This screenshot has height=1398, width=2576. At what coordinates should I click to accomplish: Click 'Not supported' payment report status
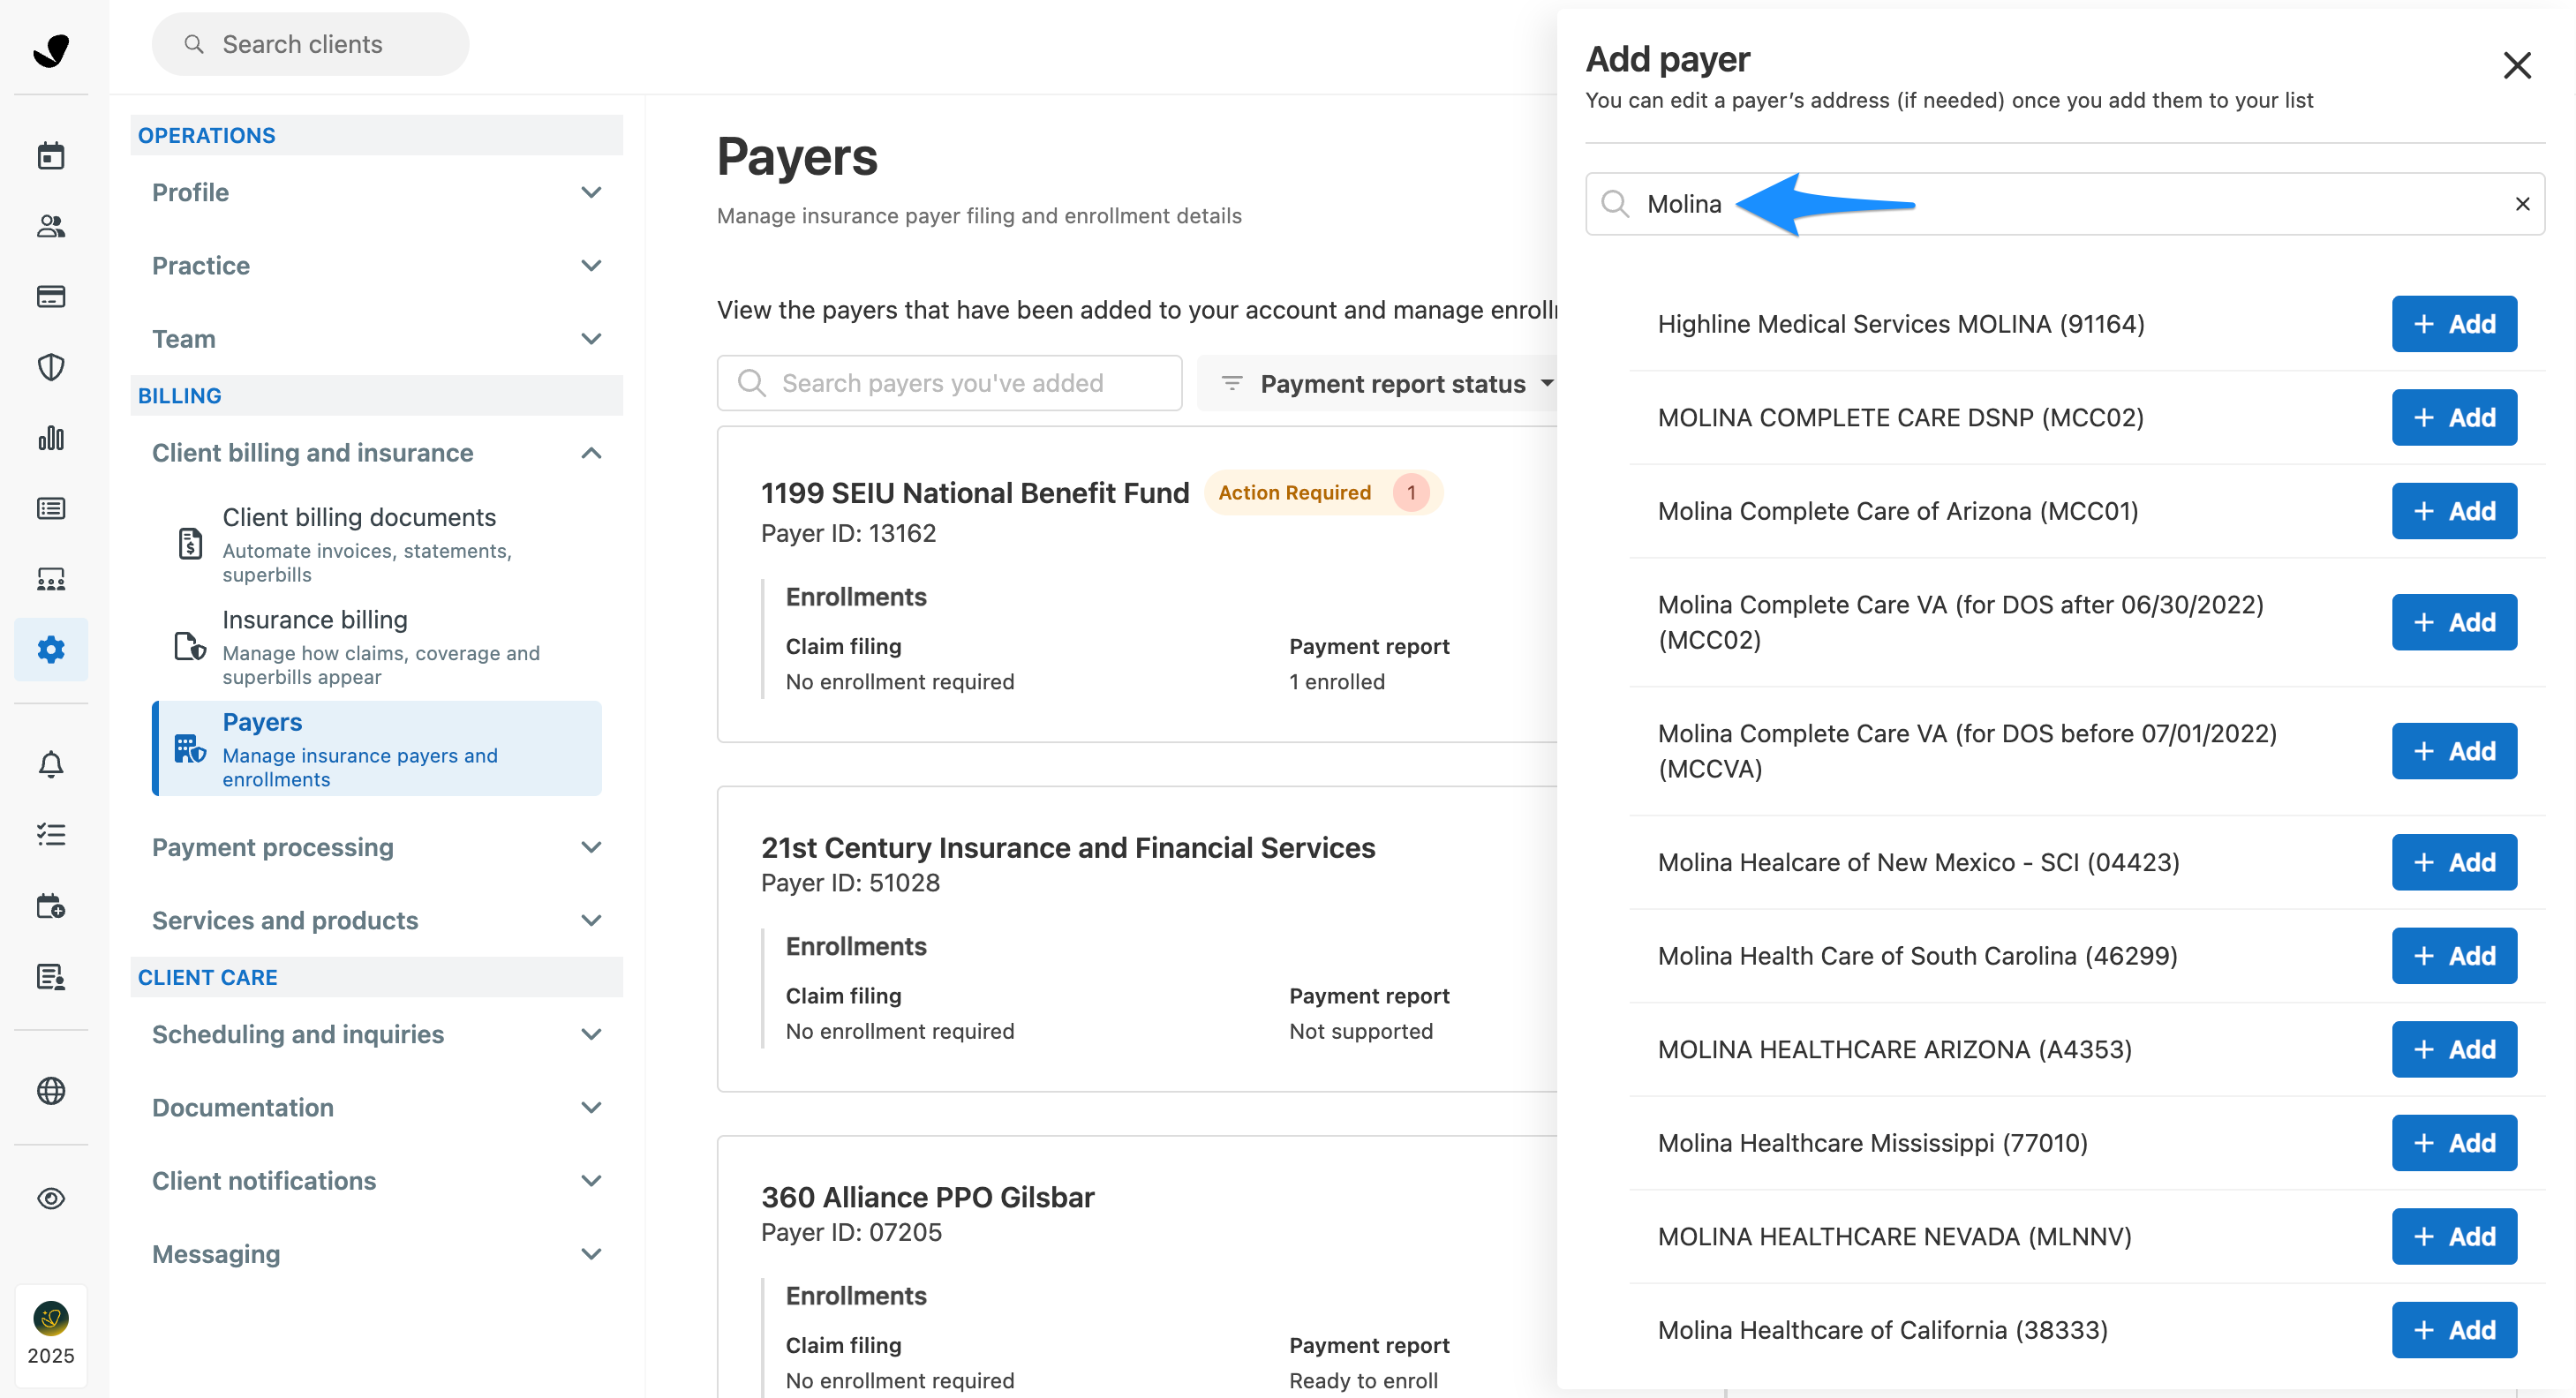click(1360, 1031)
